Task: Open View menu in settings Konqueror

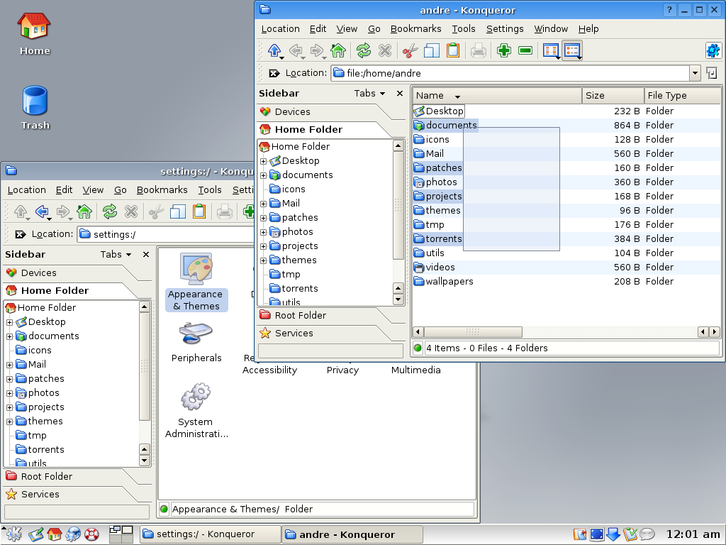Action: click(93, 190)
